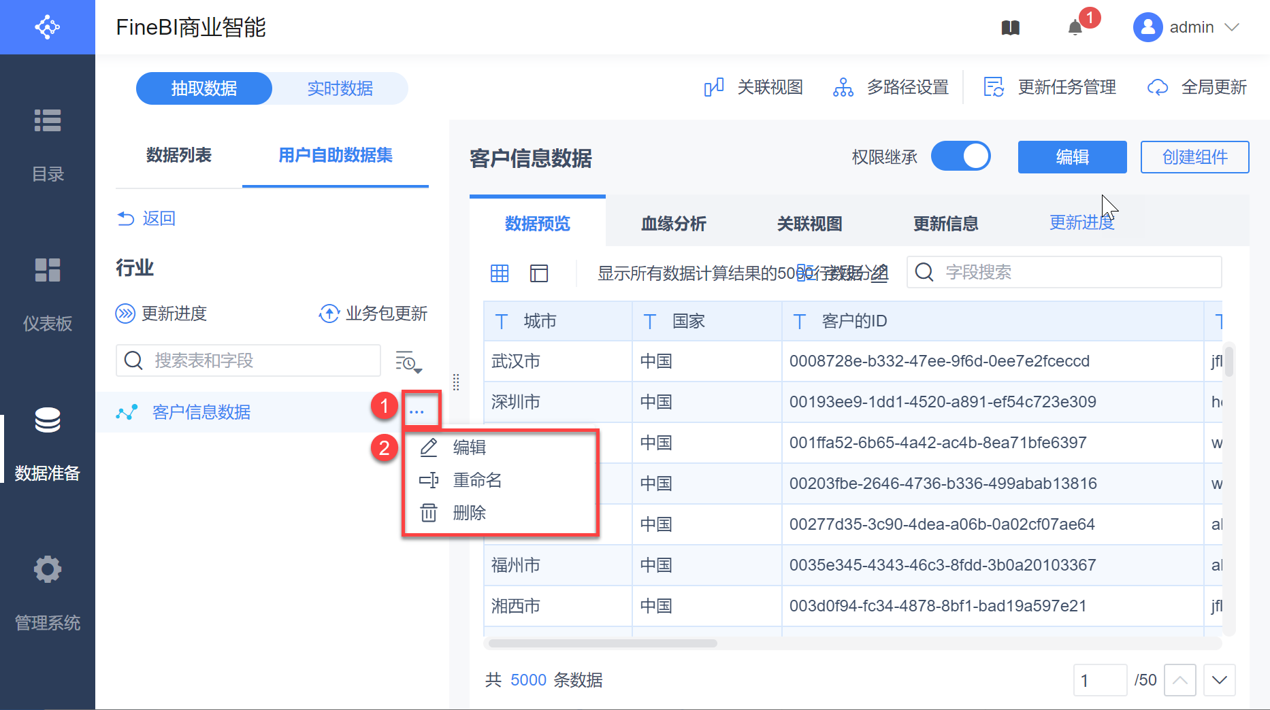
Task: Switch to the 关联视图 tab in the detail panel
Action: (x=810, y=223)
